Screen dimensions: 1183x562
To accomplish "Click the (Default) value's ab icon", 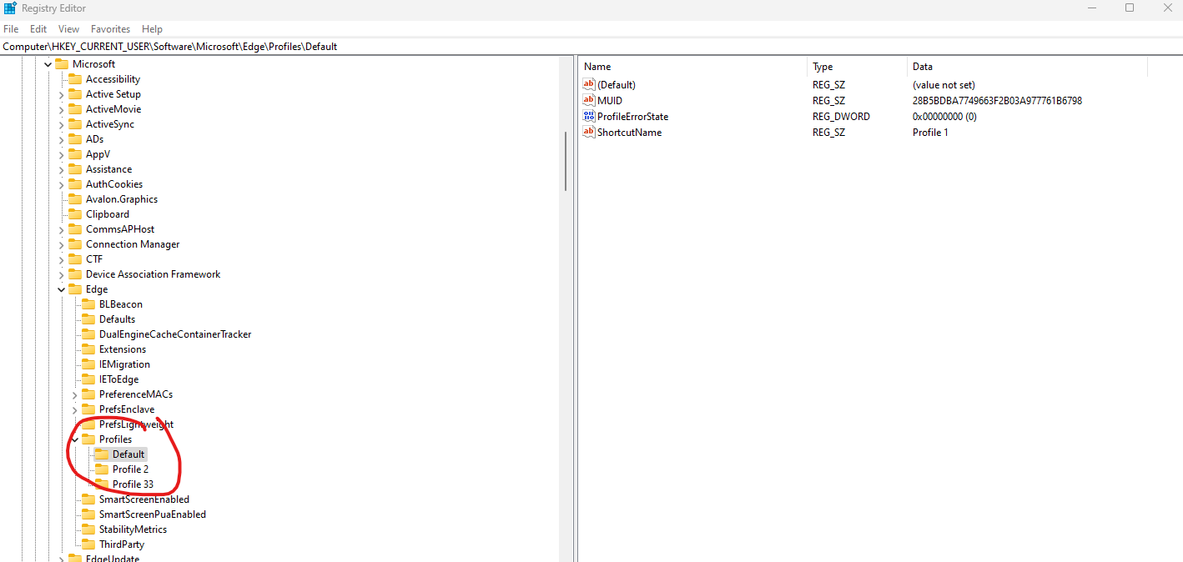I will [588, 84].
